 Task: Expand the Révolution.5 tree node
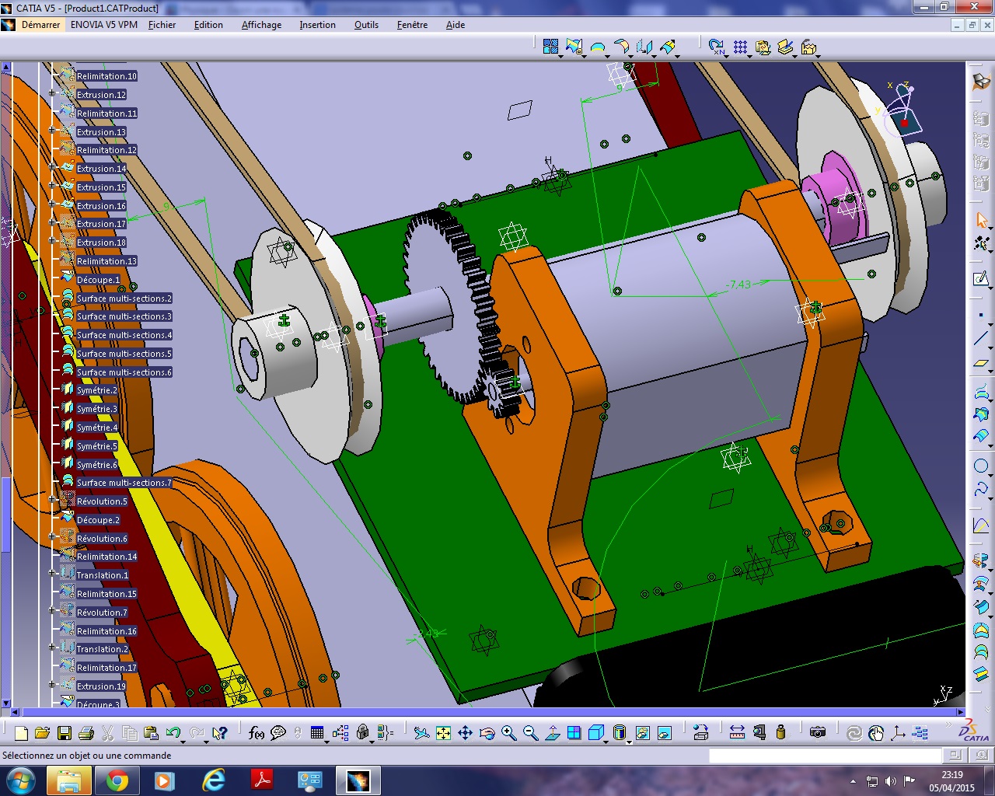[52, 501]
